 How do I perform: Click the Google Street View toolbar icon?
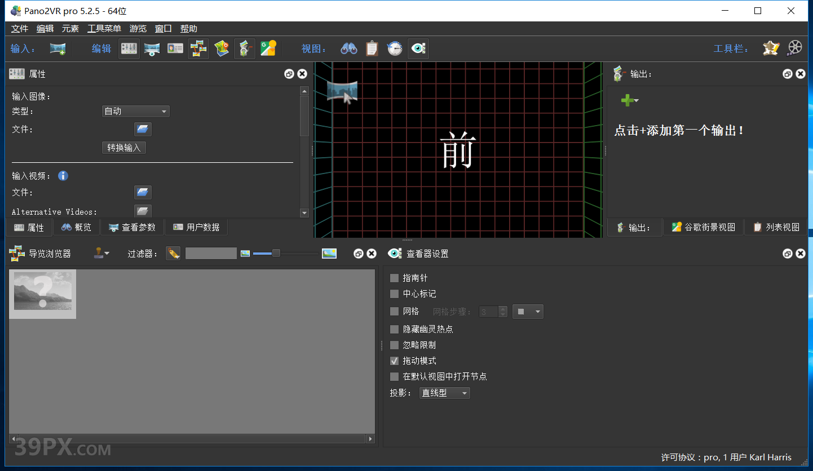click(268, 49)
